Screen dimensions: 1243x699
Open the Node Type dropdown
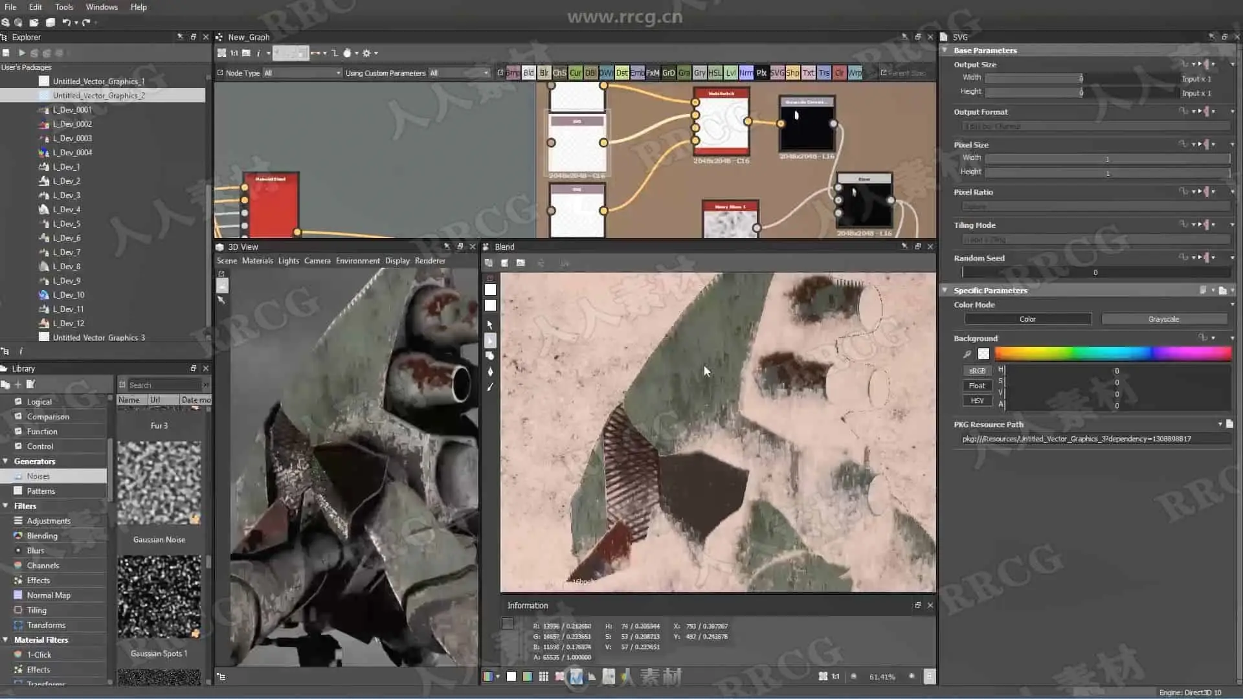(x=302, y=73)
